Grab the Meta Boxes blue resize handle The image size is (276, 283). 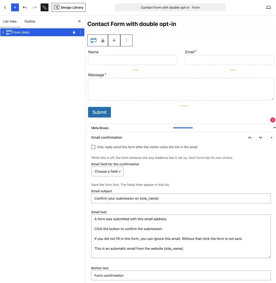pos(183,128)
